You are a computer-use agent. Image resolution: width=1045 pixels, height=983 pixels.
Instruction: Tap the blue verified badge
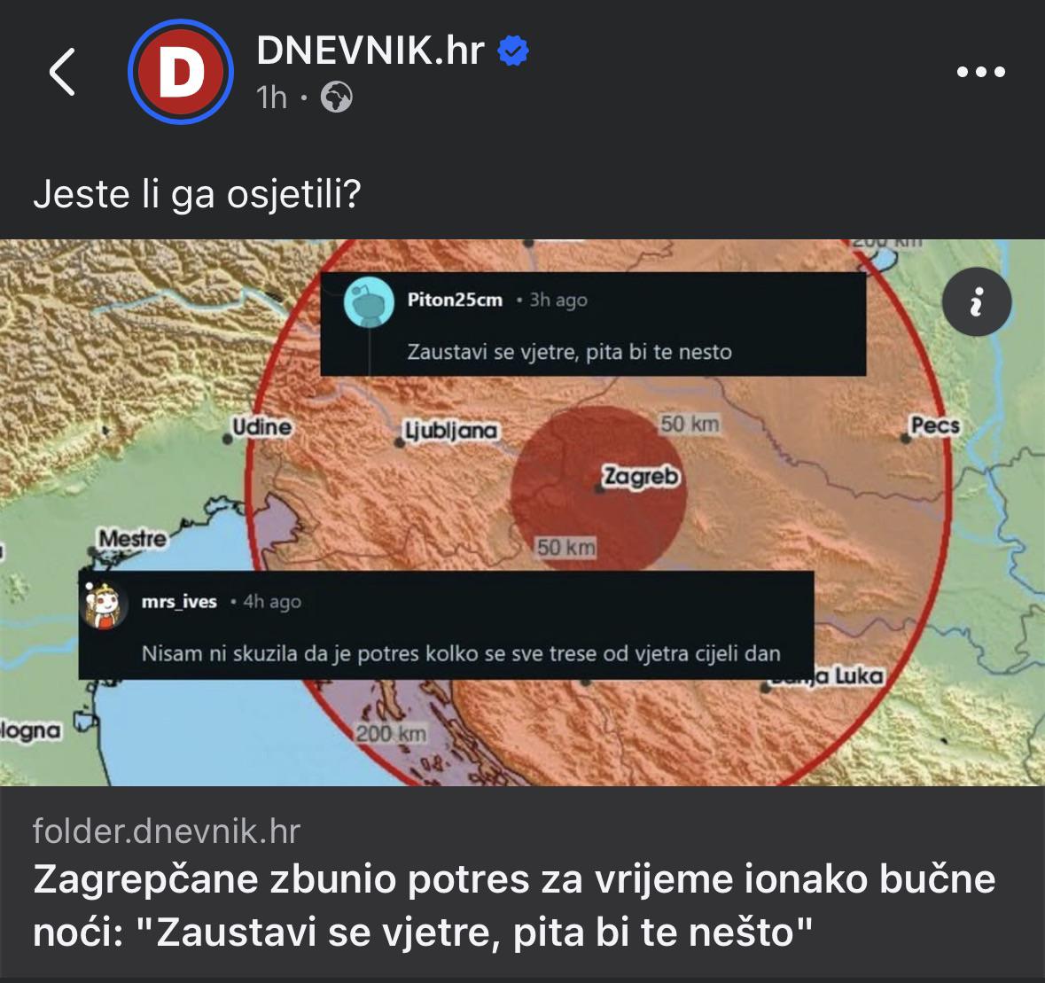[513, 51]
